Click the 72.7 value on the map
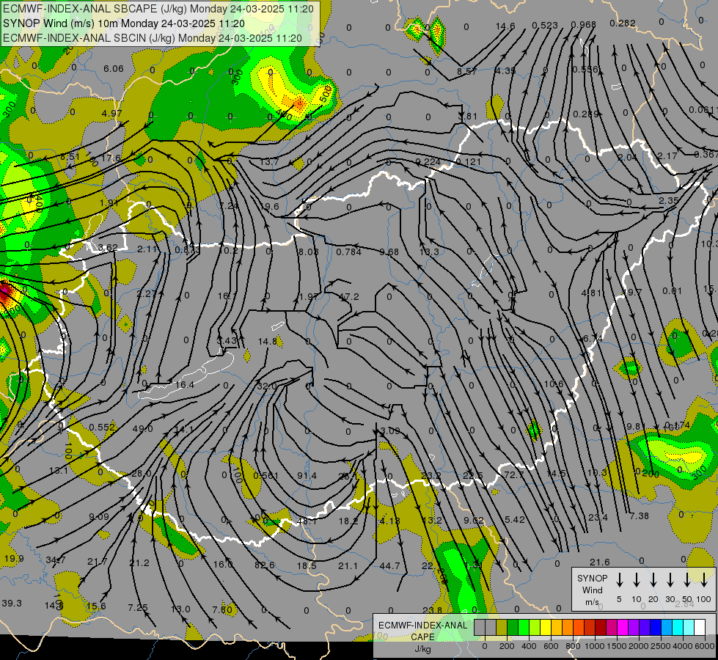Image resolution: width=718 pixels, height=660 pixels. (x=514, y=474)
